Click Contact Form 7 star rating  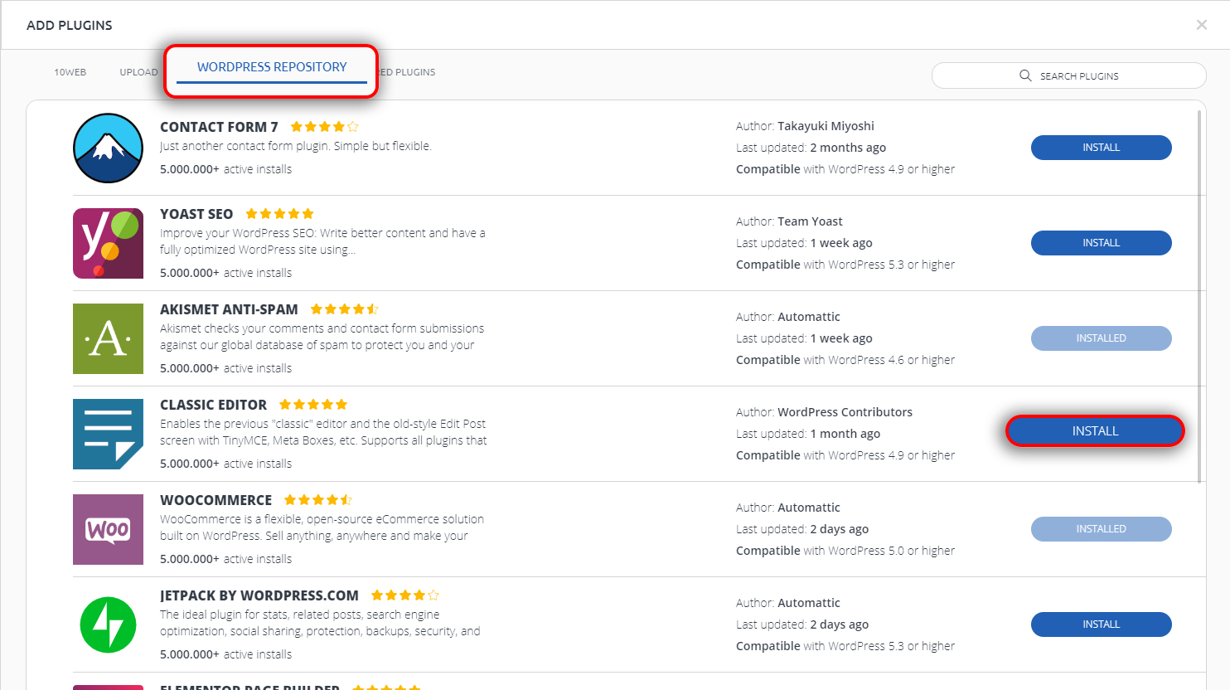point(324,127)
